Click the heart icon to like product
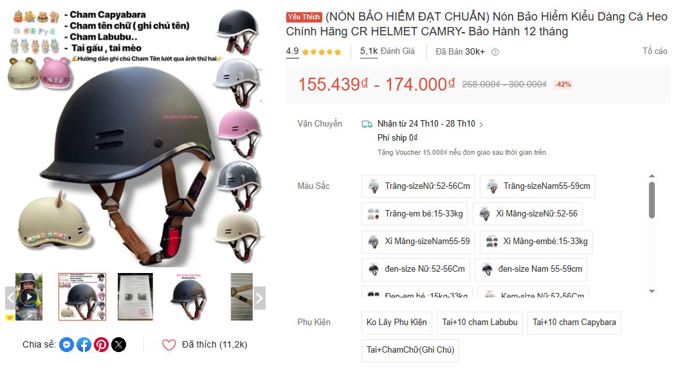 point(169,345)
